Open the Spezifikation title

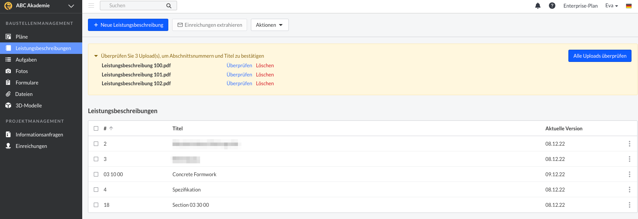(186, 190)
